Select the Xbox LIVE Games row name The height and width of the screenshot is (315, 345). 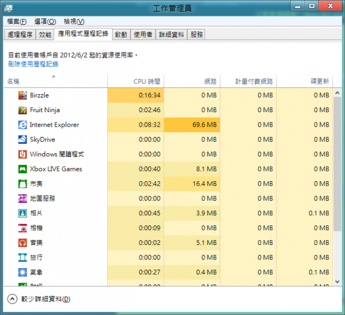(x=56, y=169)
